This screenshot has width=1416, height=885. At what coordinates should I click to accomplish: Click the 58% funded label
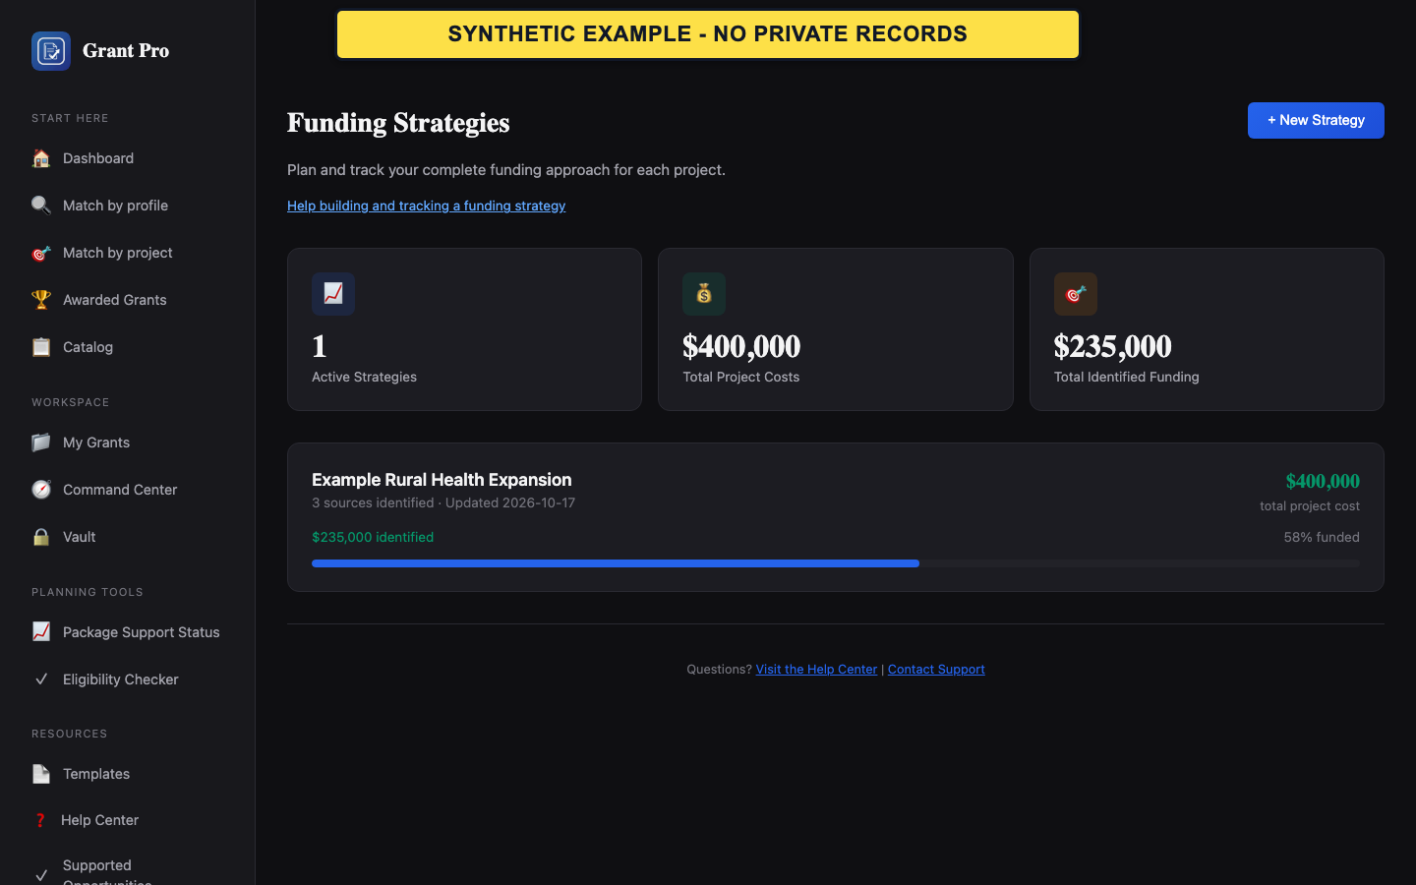pyautogui.click(x=1322, y=537)
